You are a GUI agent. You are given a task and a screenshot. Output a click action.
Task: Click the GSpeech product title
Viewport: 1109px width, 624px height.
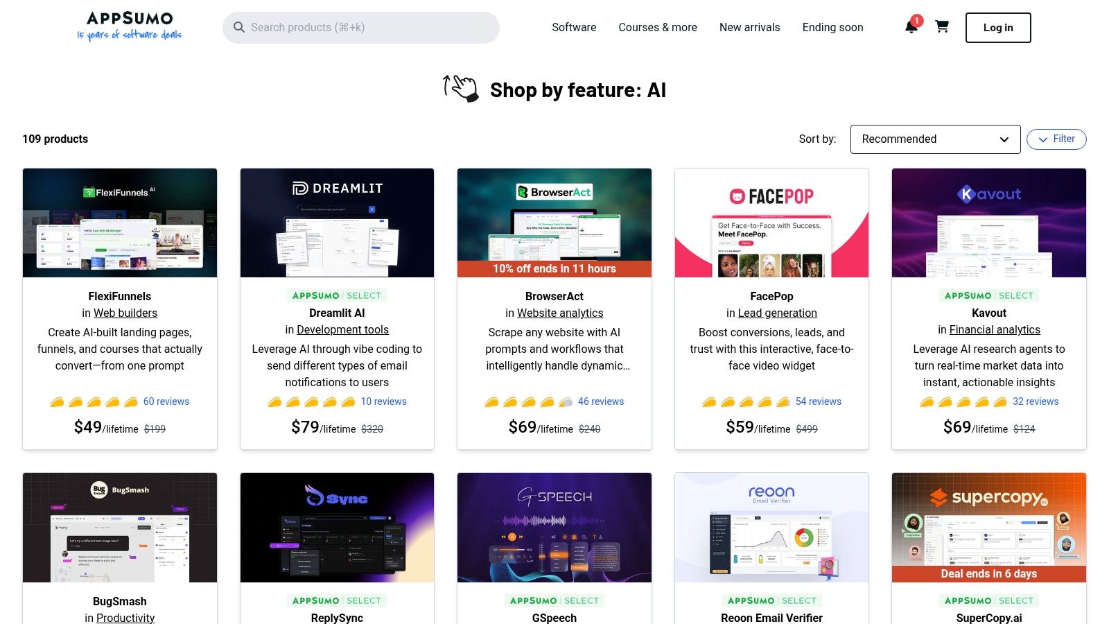(554, 617)
